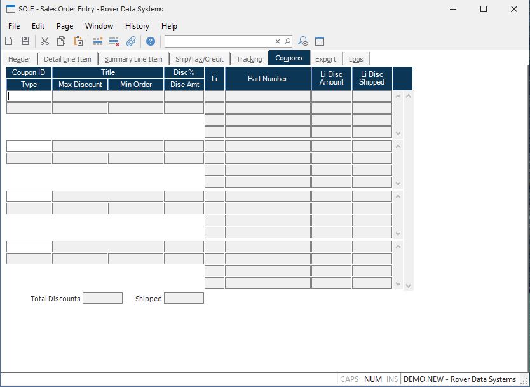Open the Window menu
Screen dimensions: 530x387
[x=99, y=26]
